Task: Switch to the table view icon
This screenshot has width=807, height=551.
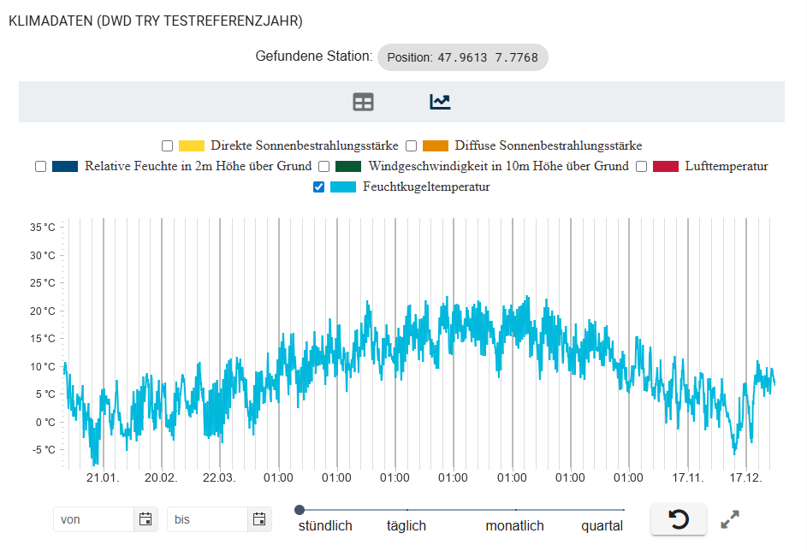Action: coord(364,103)
